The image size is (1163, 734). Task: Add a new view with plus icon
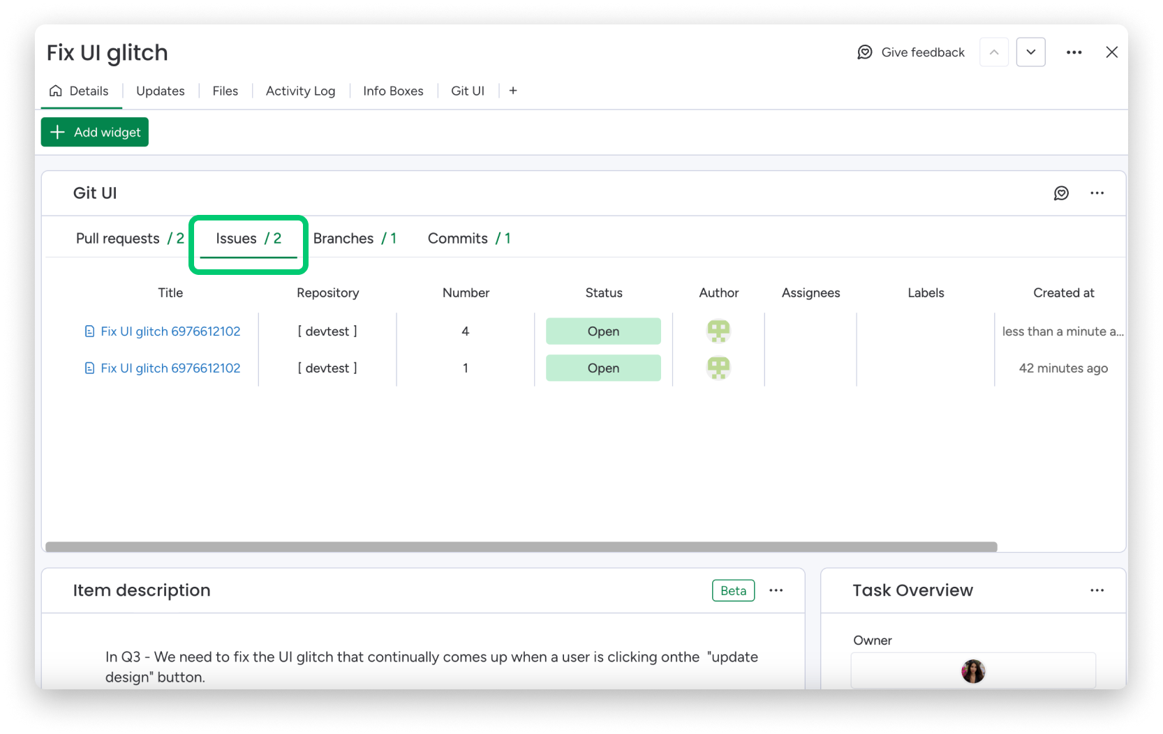tap(513, 91)
